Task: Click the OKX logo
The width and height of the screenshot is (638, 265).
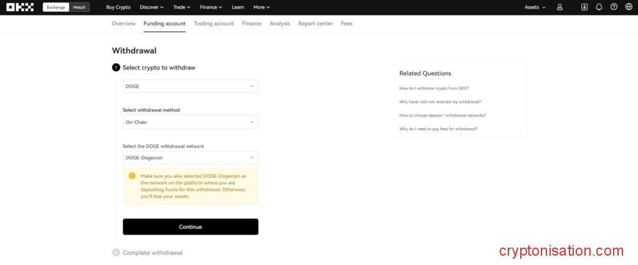Action: tap(21, 7)
